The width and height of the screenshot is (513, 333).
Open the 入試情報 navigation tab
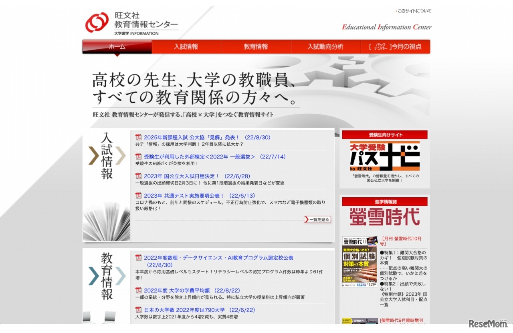click(187, 47)
